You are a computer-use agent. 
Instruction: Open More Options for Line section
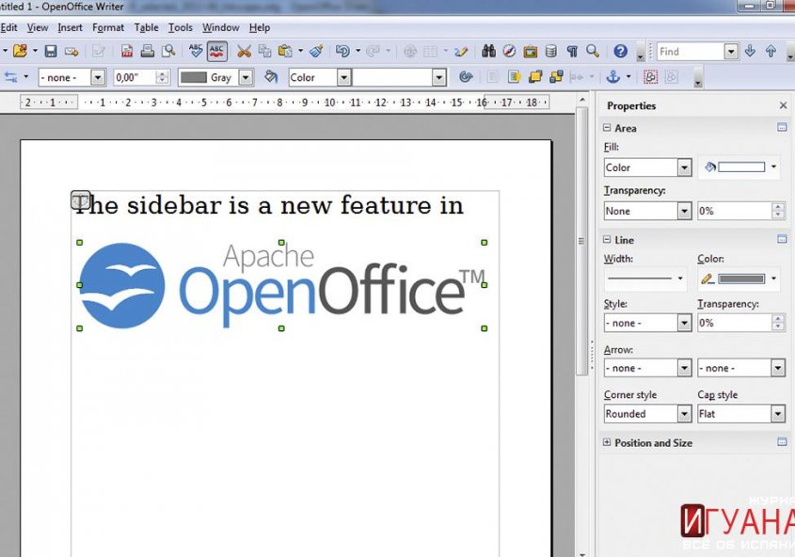(782, 240)
